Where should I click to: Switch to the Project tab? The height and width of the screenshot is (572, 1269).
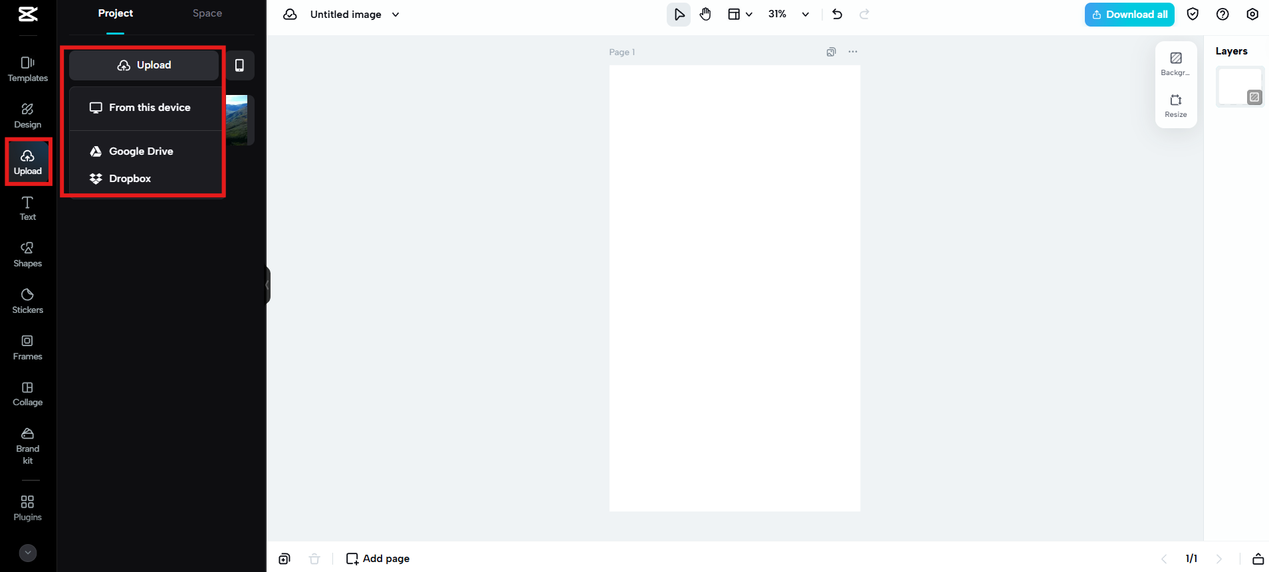[116, 13]
